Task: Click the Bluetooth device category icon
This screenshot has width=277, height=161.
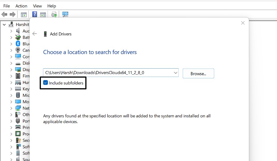Action: point(18,44)
